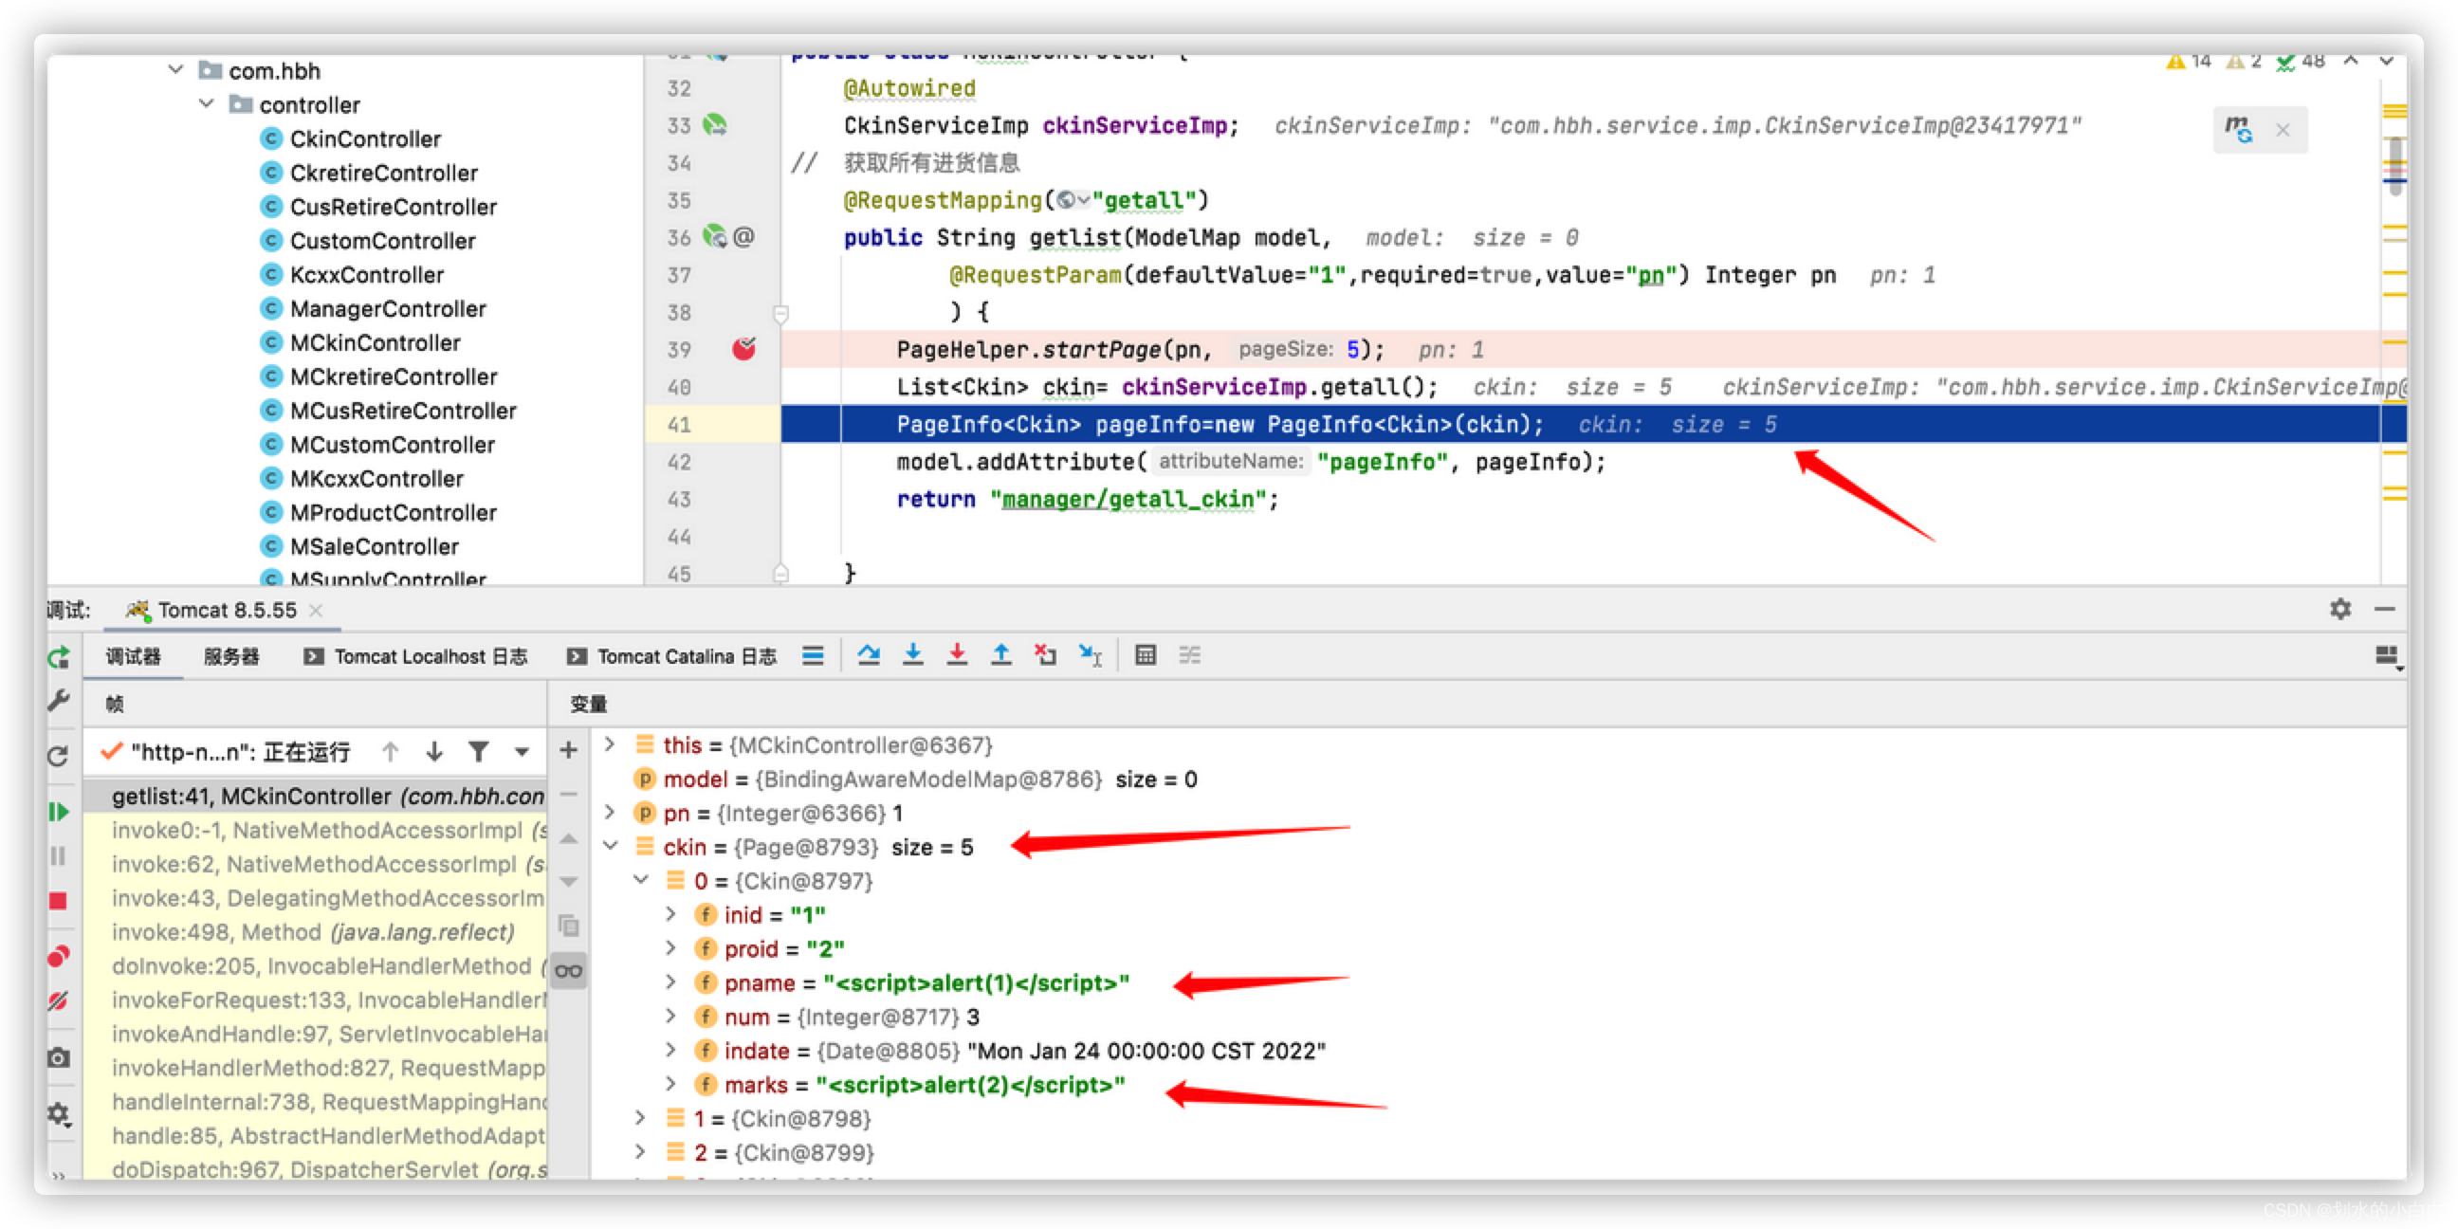Expand the pn variable node
The width and height of the screenshot is (2458, 1229).
[x=610, y=812]
